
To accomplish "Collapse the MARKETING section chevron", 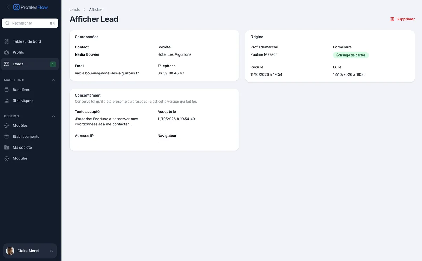I will point(53,80).
